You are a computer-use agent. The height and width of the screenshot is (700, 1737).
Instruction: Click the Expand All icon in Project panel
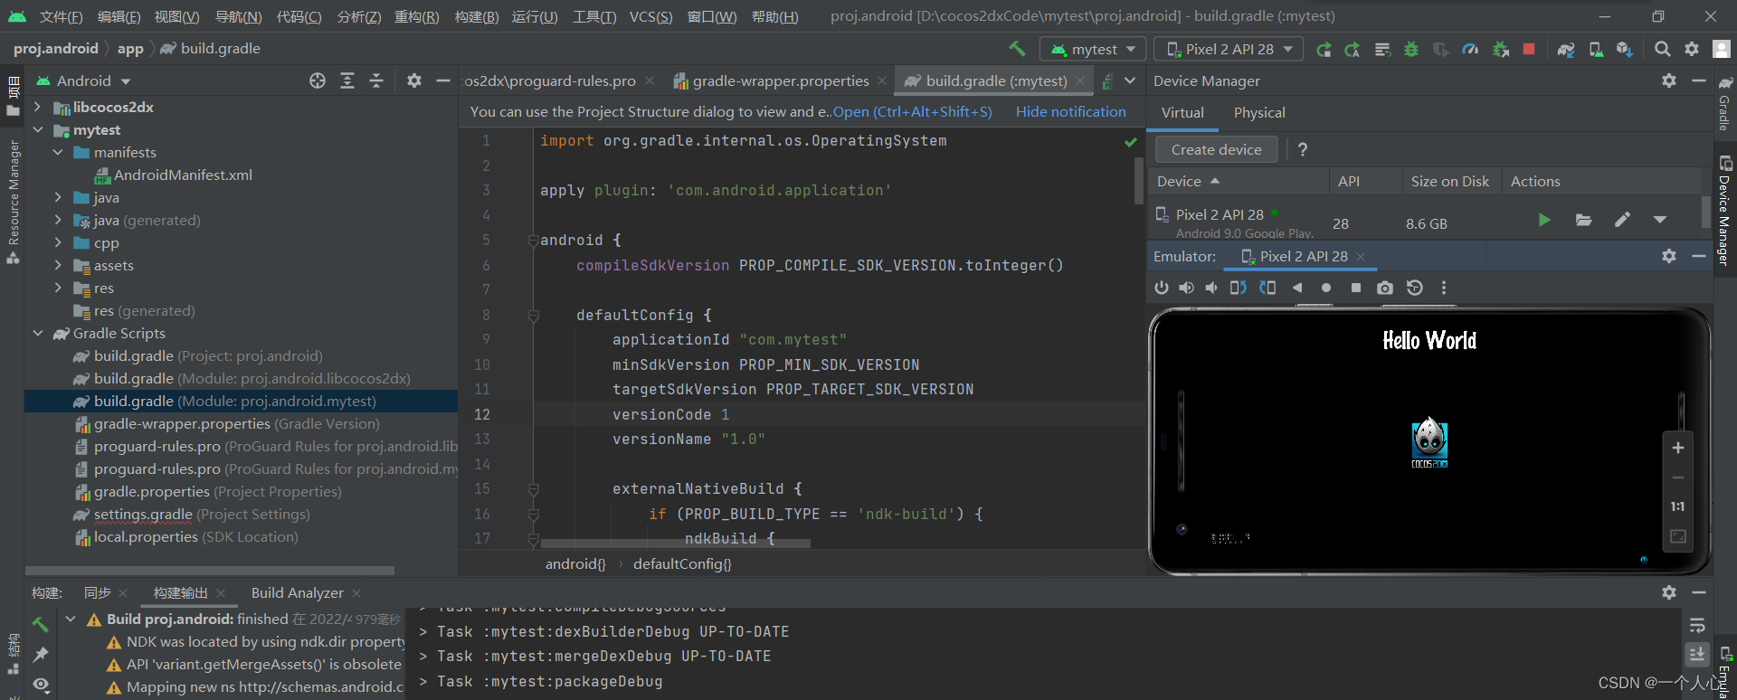[347, 80]
